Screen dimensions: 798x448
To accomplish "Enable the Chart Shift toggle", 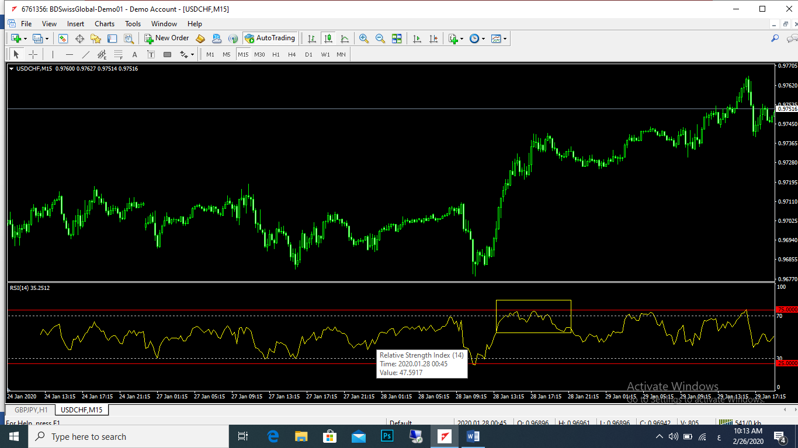I will [x=433, y=38].
